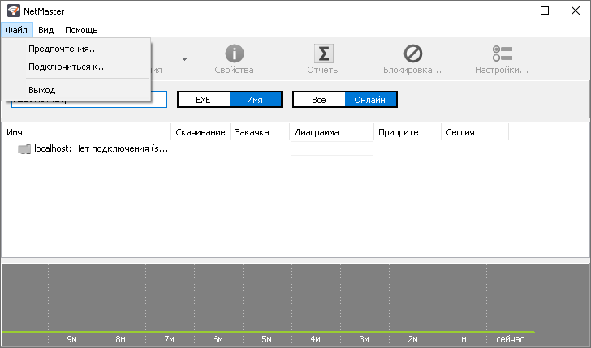This screenshot has height=348, width=591.
Task: Choose Подключиться к... menu entry
Action: pyautogui.click(x=76, y=67)
